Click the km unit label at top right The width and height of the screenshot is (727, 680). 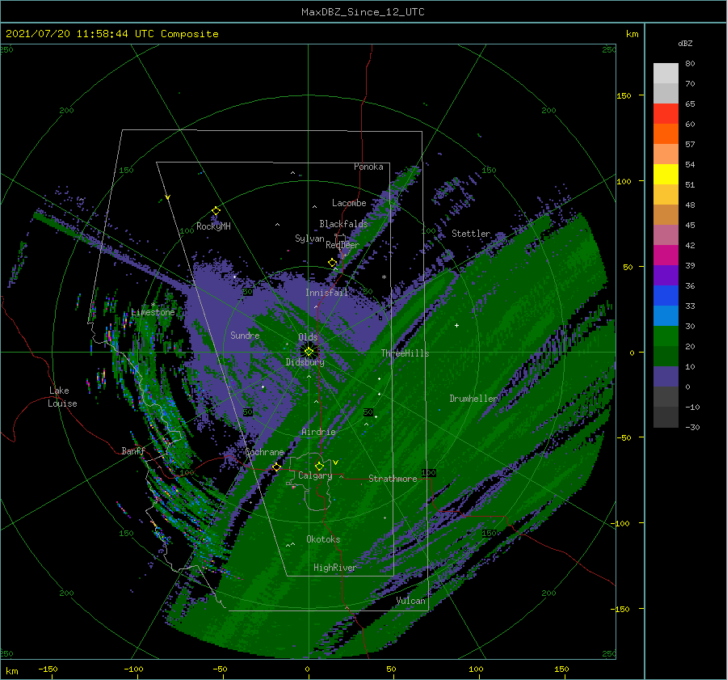click(x=632, y=34)
